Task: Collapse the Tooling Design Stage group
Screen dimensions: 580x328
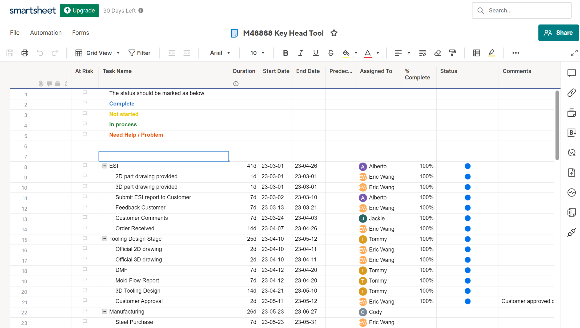Action: tap(104, 239)
